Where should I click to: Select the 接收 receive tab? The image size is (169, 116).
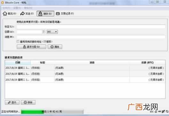click(45, 14)
